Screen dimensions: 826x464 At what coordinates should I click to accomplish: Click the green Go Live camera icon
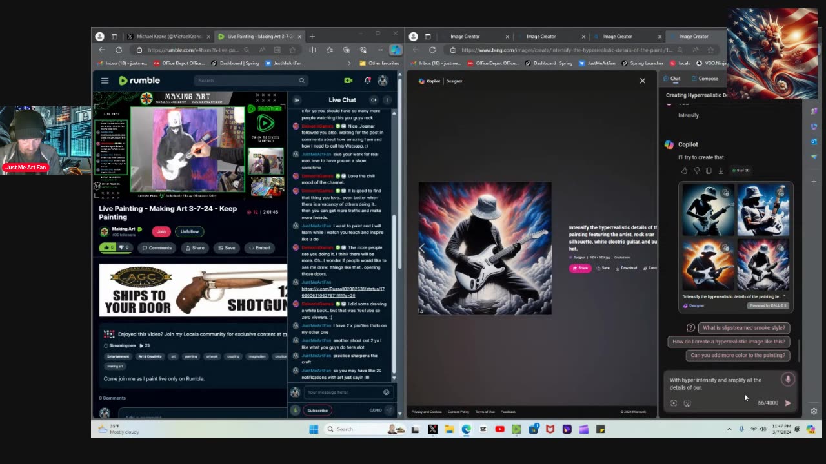(x=348, y=81)
